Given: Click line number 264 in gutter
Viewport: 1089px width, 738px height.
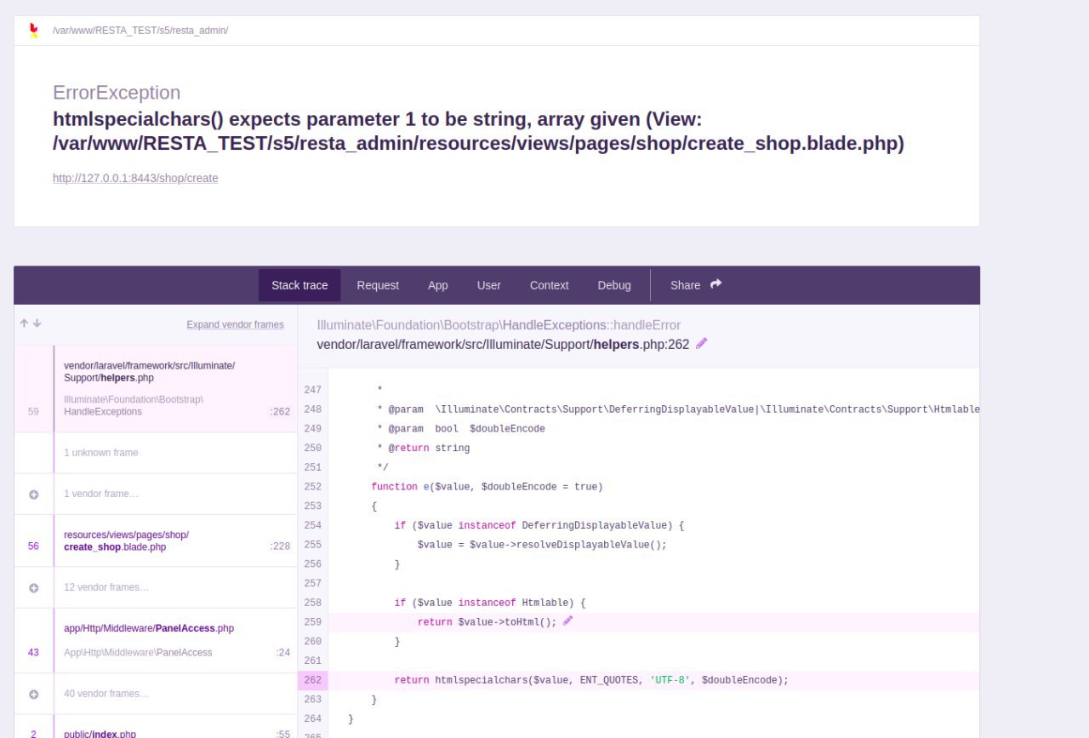Looking at the screenshot, I should click(312, 719).
